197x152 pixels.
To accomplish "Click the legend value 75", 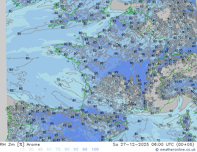I will point(58,150).
